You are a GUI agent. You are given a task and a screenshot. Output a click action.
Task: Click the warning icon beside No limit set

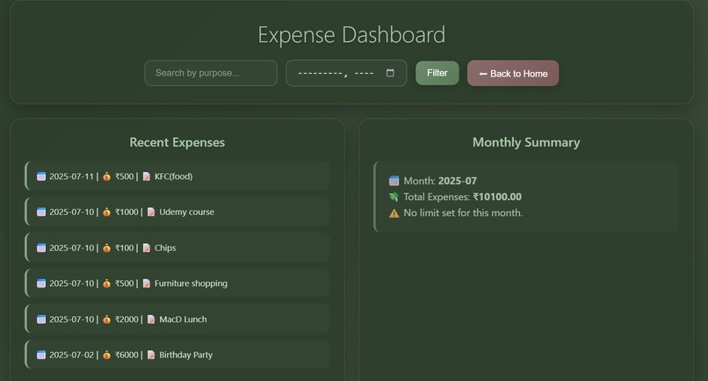click(394, 213)
